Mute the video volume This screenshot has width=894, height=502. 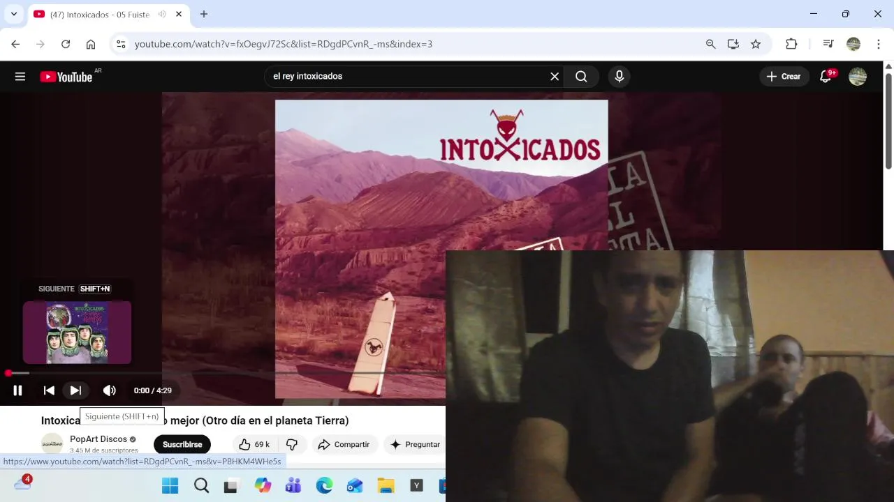110,390
